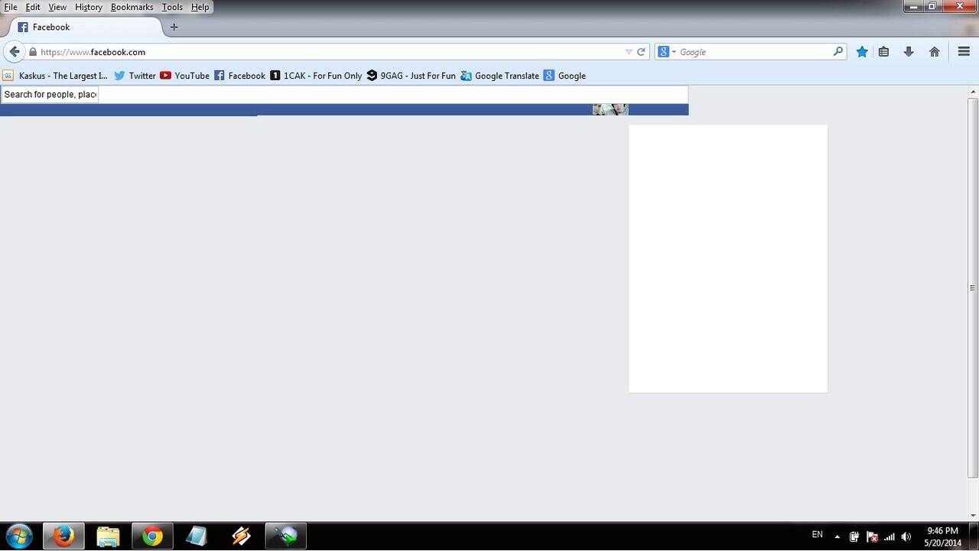Open the Bookmarks menu
This screenshot has width=979, height=551.
click(132, 7)
